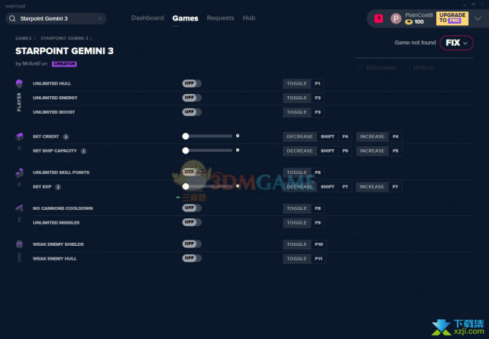489x339 pixels.
Task: Click the Set Ship Capacity slider handle
Action: click(186, 150)
